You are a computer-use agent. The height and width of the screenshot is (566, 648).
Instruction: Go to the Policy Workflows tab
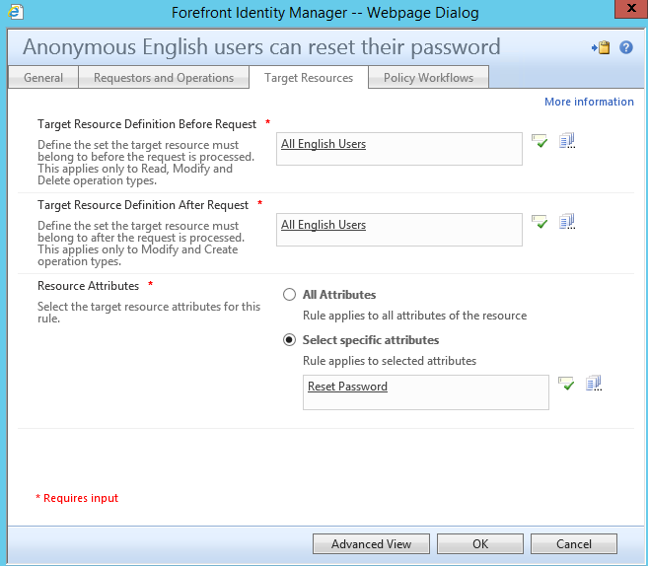point(429,77)
